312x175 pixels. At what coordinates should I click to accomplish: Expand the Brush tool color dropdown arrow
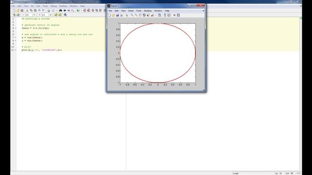point(155,15)
